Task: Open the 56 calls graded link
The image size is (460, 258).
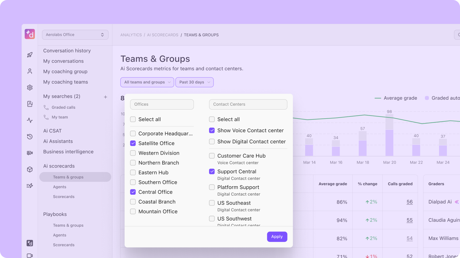Action: click(x=409, y=202)
